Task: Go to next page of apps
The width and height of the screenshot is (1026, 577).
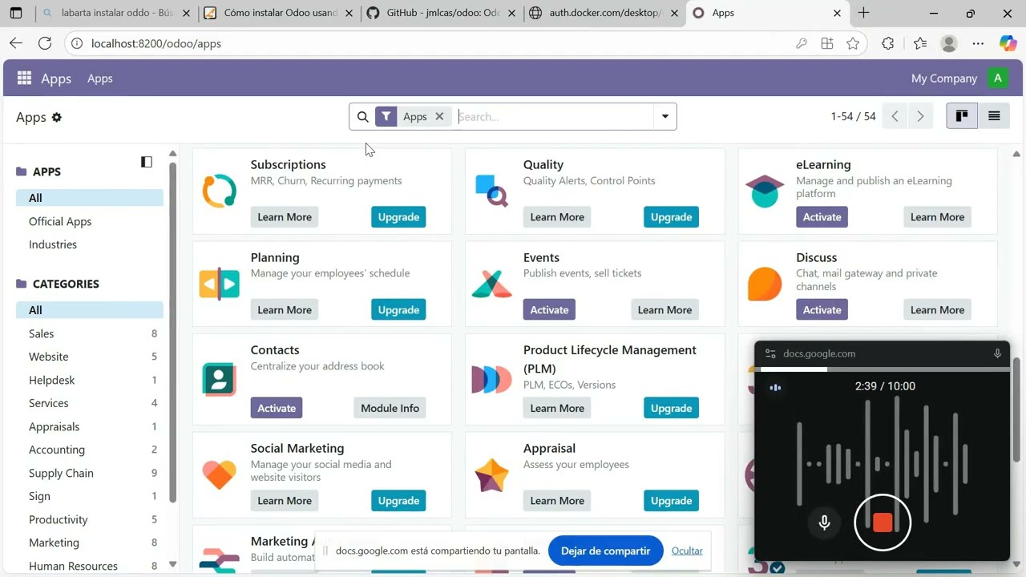Action: 920,117
